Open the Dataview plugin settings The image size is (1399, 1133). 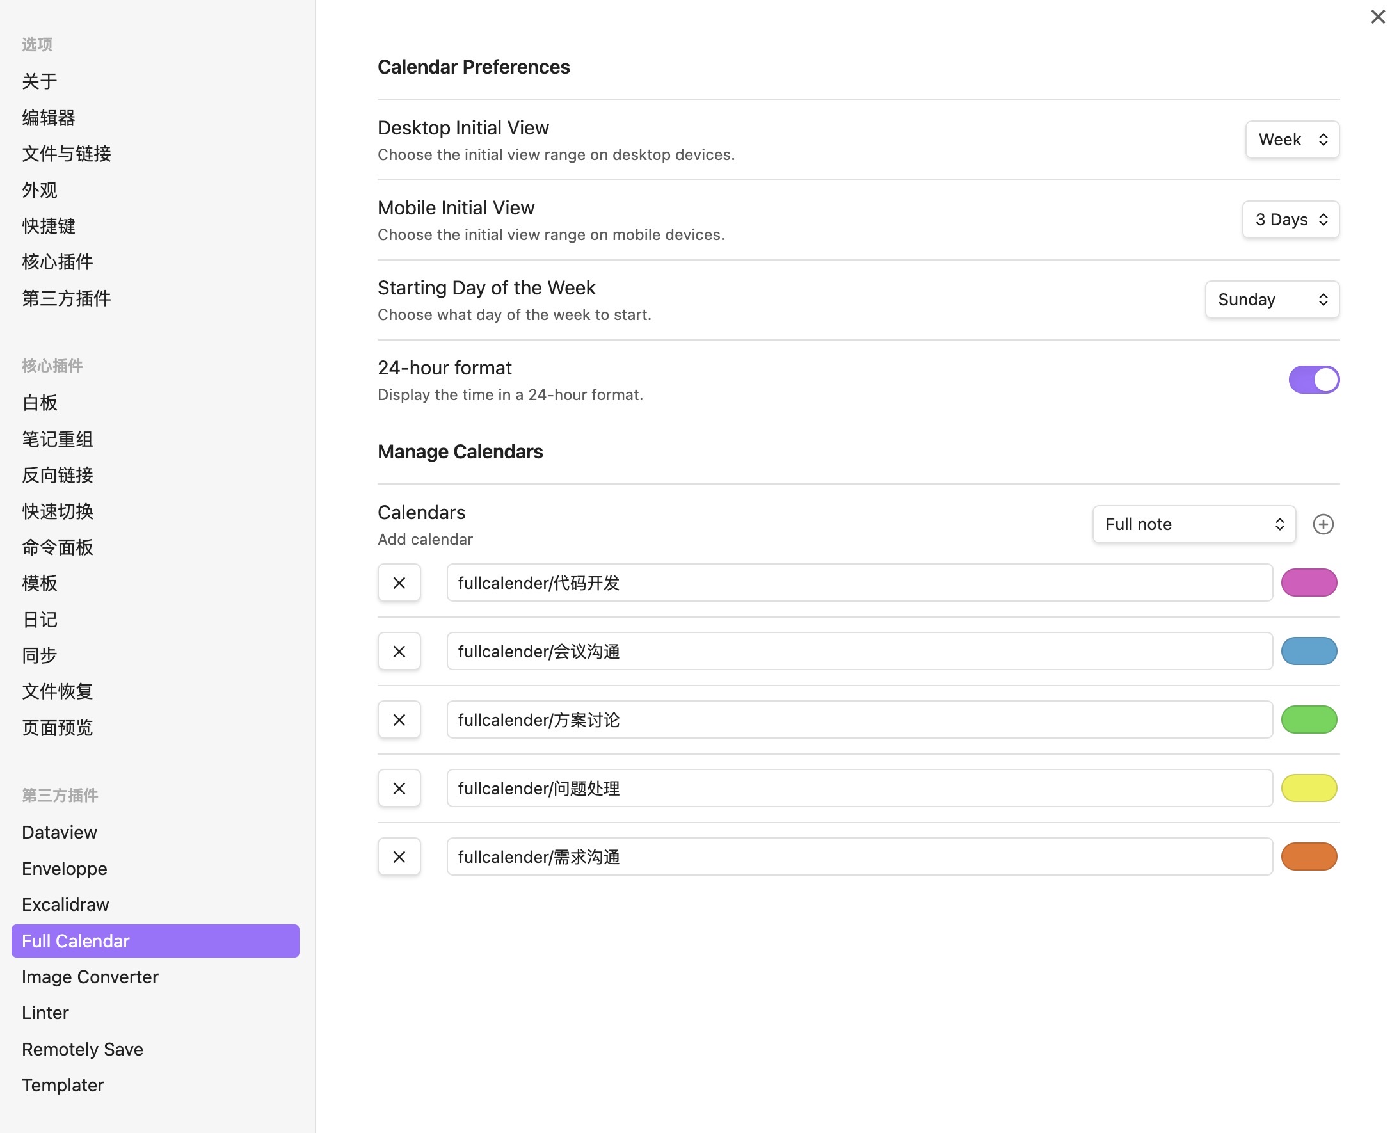(x=60, y=832)
